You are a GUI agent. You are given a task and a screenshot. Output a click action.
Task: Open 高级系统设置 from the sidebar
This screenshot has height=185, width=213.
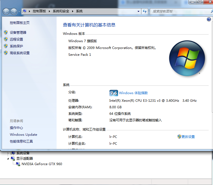coord(20,53)
